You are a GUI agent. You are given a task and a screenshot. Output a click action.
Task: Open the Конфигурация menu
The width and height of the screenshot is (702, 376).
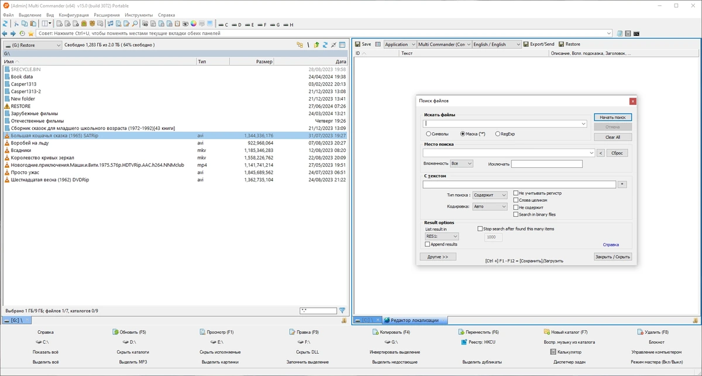(x=74, y=15)
